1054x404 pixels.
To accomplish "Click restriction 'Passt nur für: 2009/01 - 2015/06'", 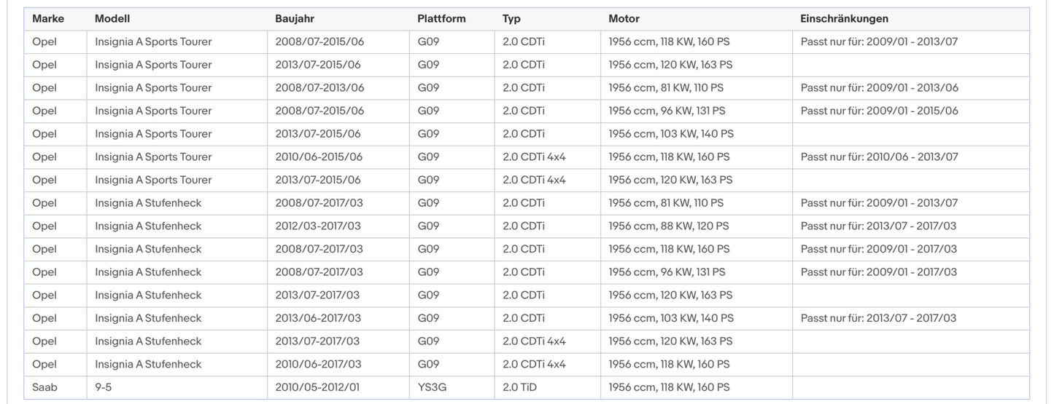I will tap(879, 111).
